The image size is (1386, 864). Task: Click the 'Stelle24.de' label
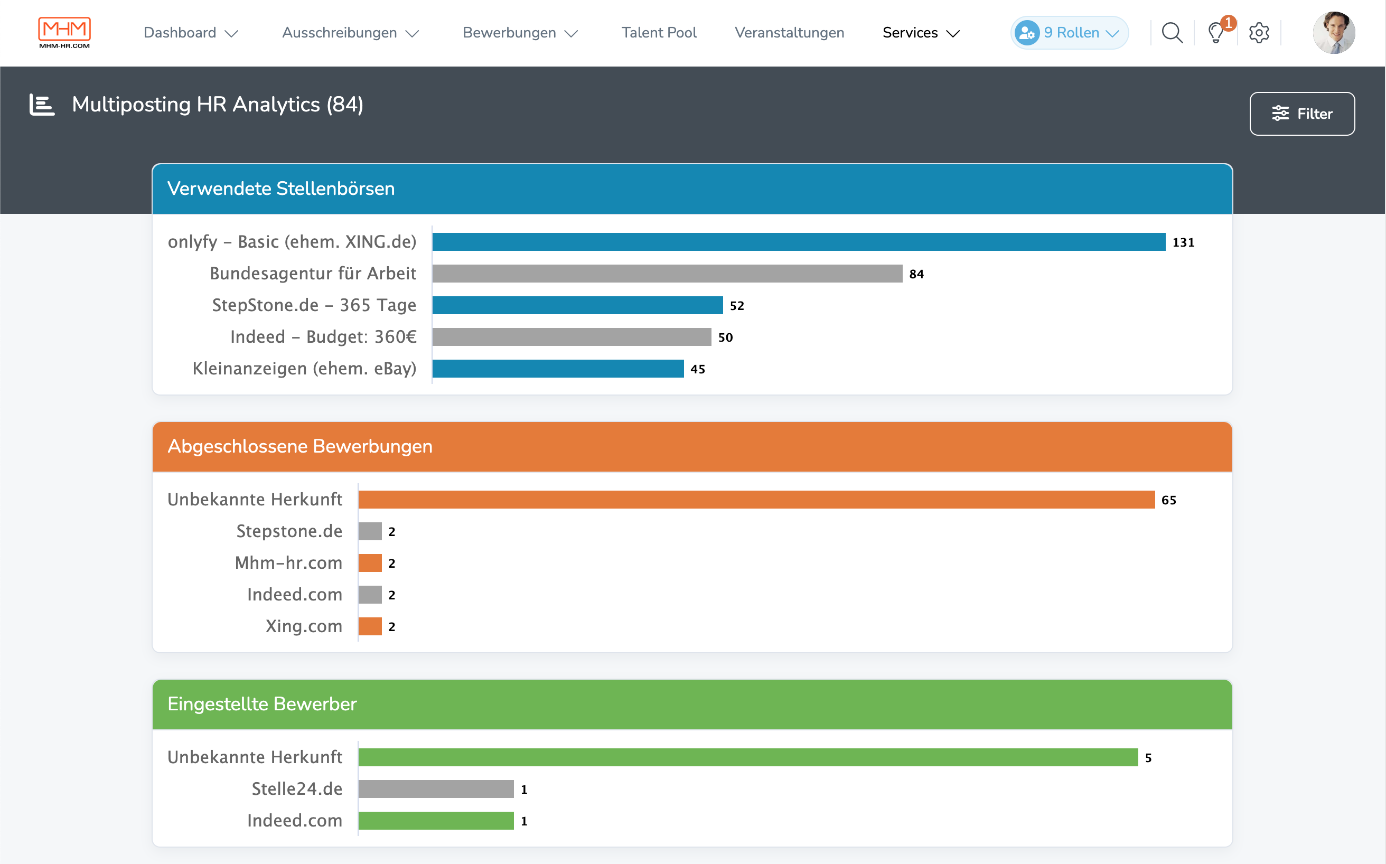click(x=297, y=789)
